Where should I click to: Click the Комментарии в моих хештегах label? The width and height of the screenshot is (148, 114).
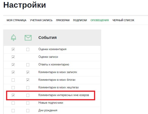tap(58, 87)
